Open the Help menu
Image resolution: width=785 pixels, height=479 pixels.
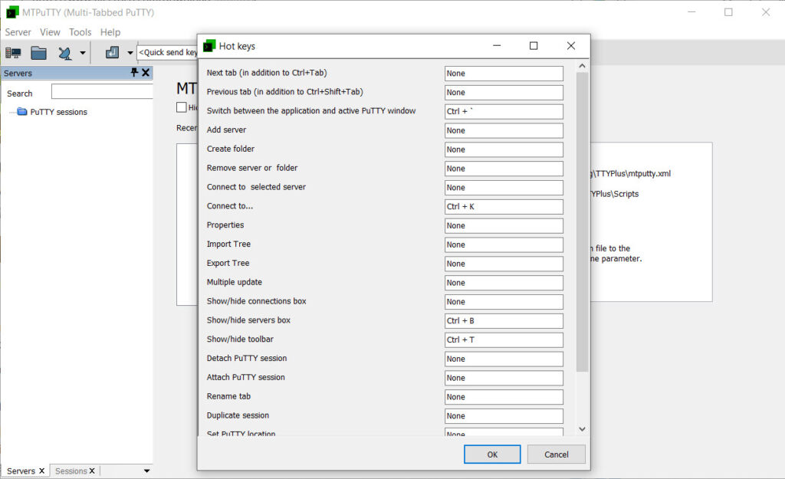110,32
